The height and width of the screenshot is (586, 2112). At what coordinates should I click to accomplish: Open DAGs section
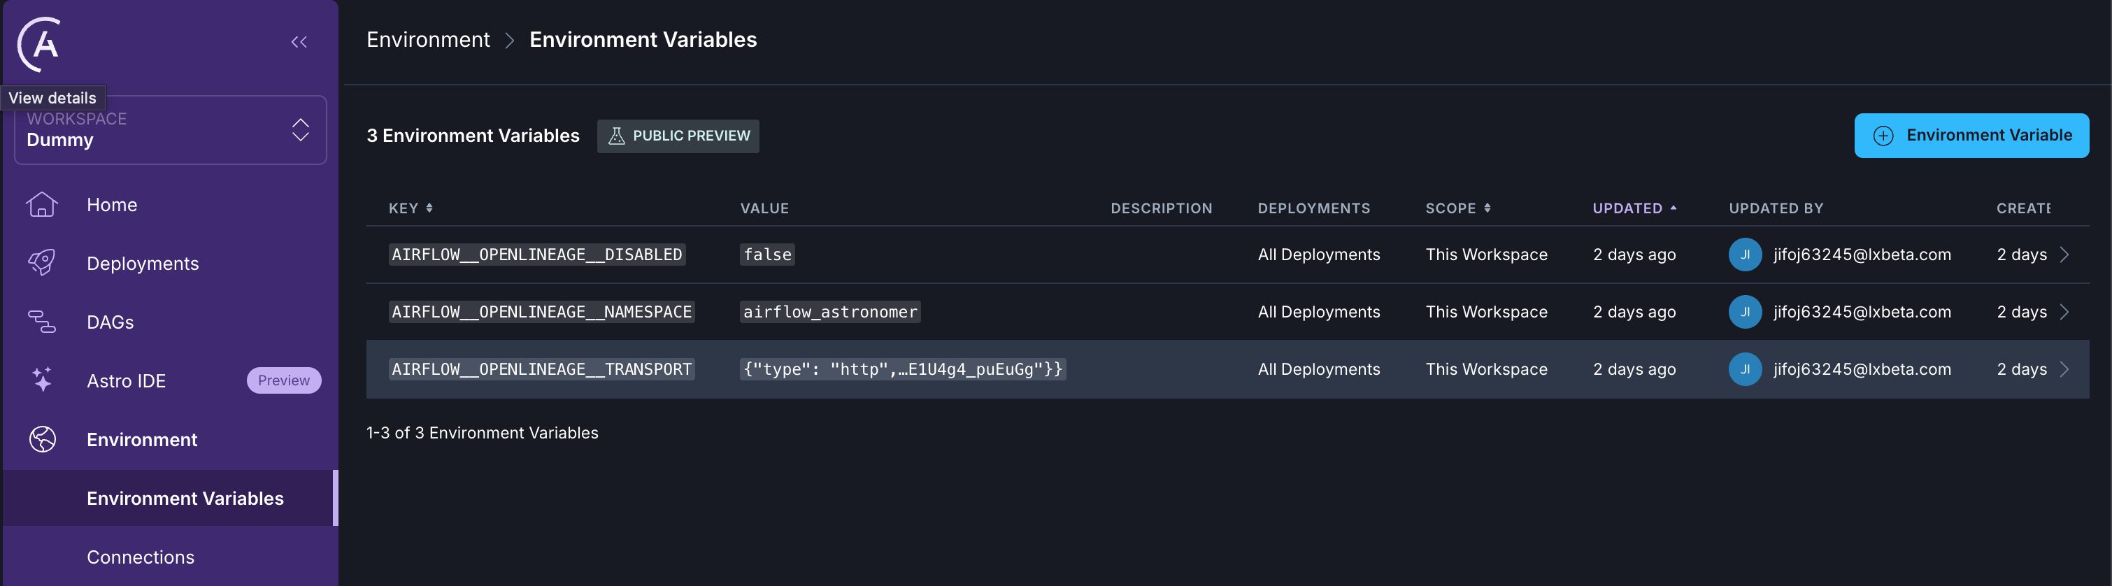110,322
